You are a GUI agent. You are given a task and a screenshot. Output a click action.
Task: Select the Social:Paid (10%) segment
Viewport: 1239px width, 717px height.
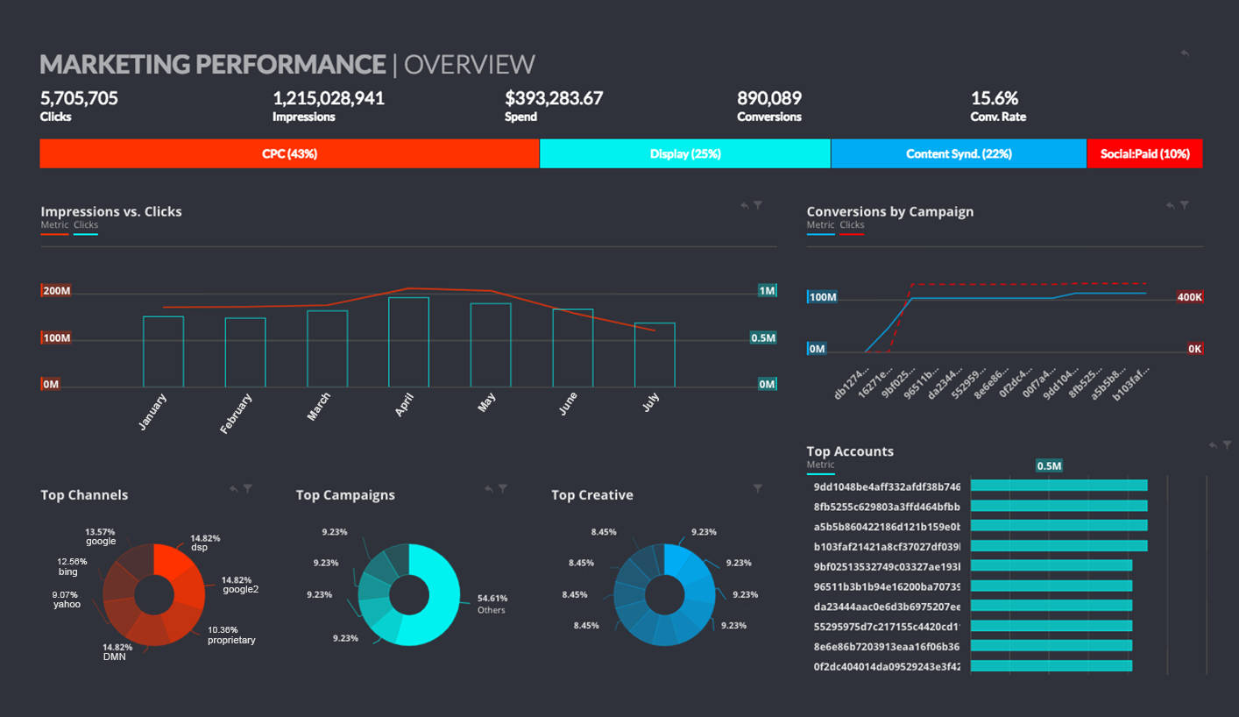pos(1144,153)
